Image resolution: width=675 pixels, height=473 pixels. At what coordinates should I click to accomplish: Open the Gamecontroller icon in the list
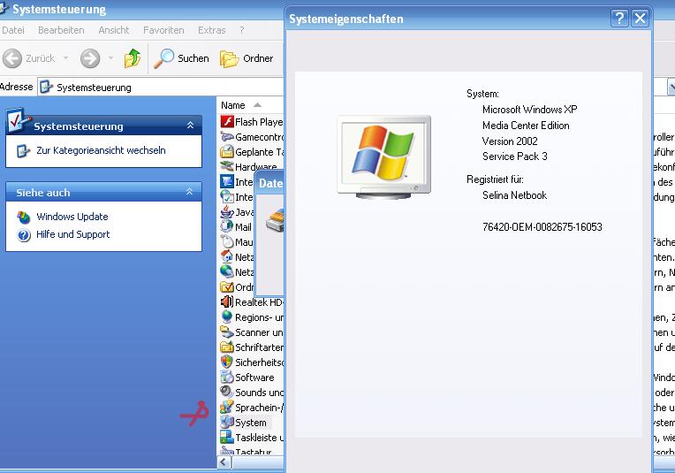click(227, 137)
